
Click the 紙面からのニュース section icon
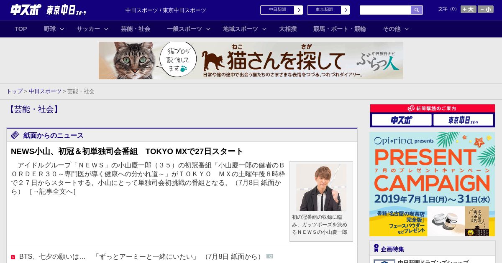[x=15, y=135]
